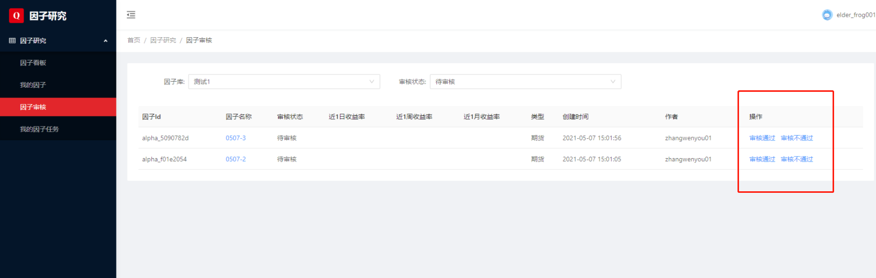The image size is (876, 278).
Task: Click 首页 in the breadcrumb
Action: 133,40
